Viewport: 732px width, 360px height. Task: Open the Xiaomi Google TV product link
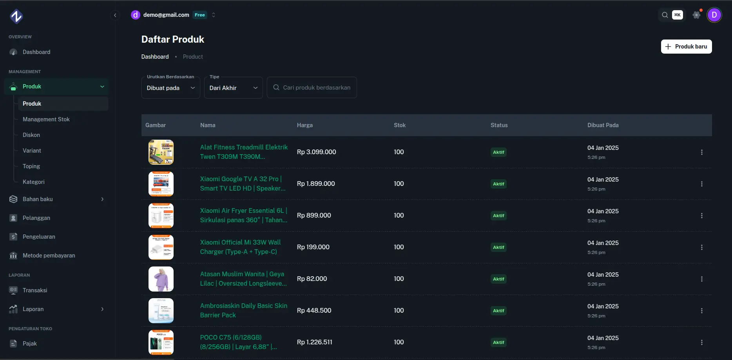(243, 184)
